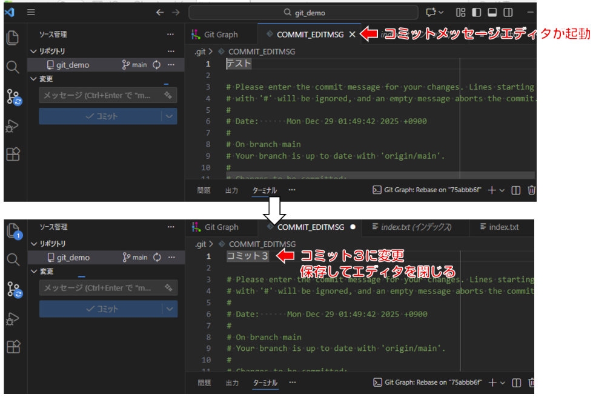Click Search icon in upper window's activity bar
This screenshot has height=397, width=593.
pyautogui.click(x=13, y=67)
